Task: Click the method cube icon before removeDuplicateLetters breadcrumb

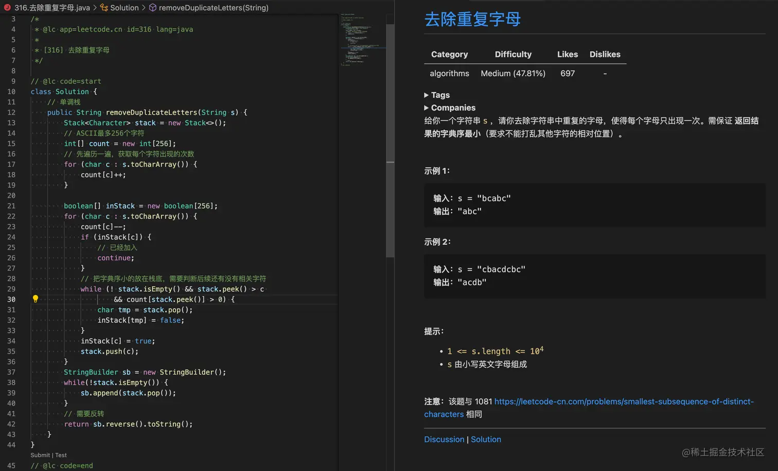Action: coord(153,8)
